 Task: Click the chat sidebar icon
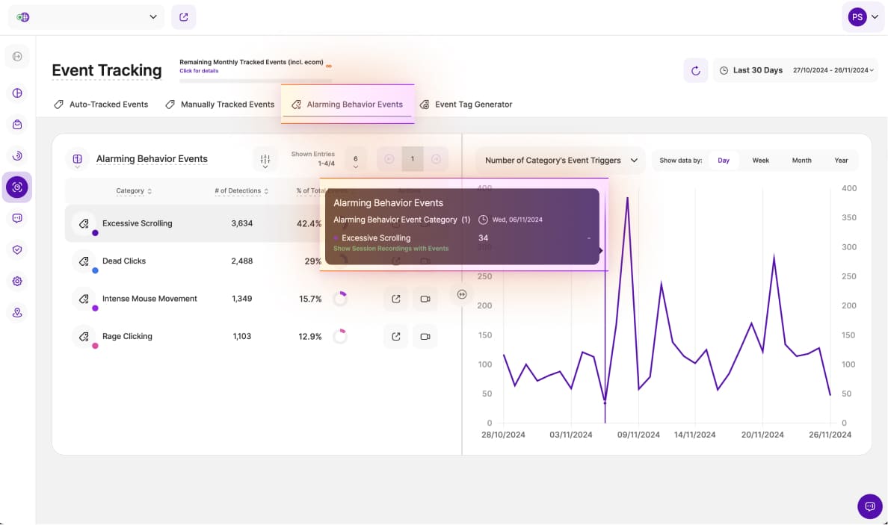[17, 218]
